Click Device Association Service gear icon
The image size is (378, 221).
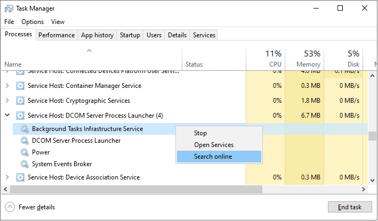[x=21, y=177]
